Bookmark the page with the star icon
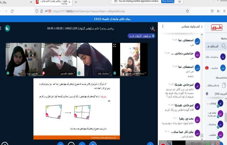 [x=187, y=11]
